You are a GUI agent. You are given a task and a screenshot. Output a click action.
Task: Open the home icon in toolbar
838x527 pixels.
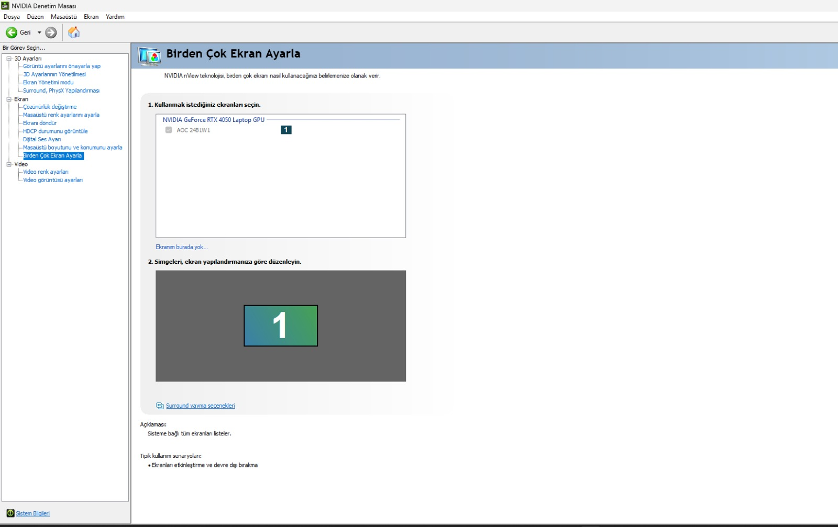pyautogui.click(x=74, y=32)
